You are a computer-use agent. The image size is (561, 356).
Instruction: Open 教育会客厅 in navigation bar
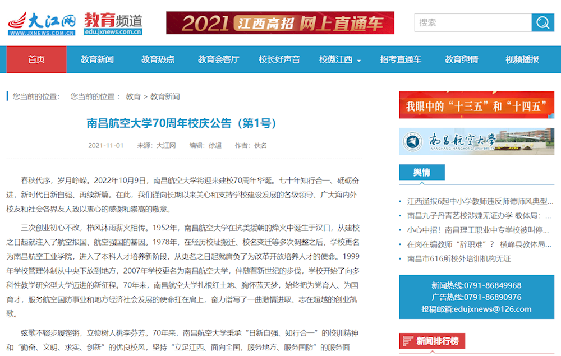coord(218,59)
